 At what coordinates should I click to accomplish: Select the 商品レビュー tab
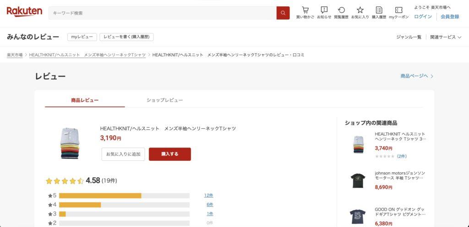pos(85,100)
